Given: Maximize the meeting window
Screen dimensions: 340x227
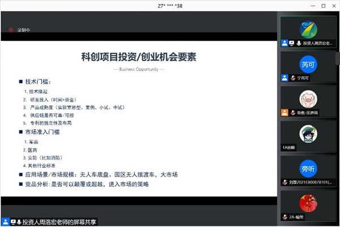Looking at the screenshot, I should coord(324,6).
